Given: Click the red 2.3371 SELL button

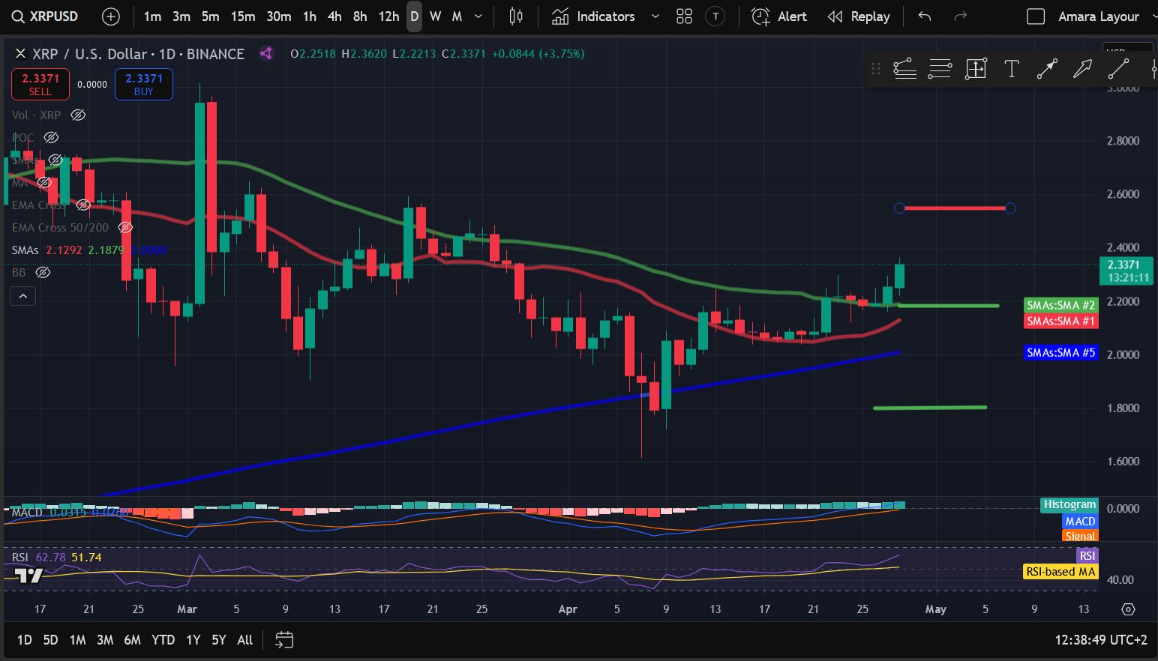Looking at the screenshot, I should click(40, 84).
